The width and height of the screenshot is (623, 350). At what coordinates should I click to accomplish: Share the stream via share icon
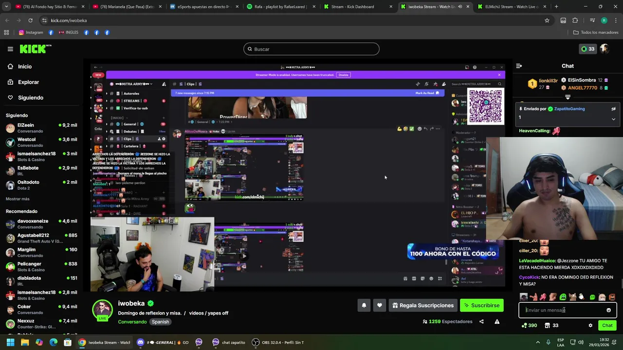click(x=481, y=321)
